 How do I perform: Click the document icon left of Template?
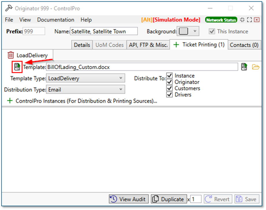(x=17, y=67)
